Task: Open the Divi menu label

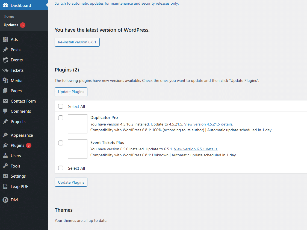Action: pos(14,200)
